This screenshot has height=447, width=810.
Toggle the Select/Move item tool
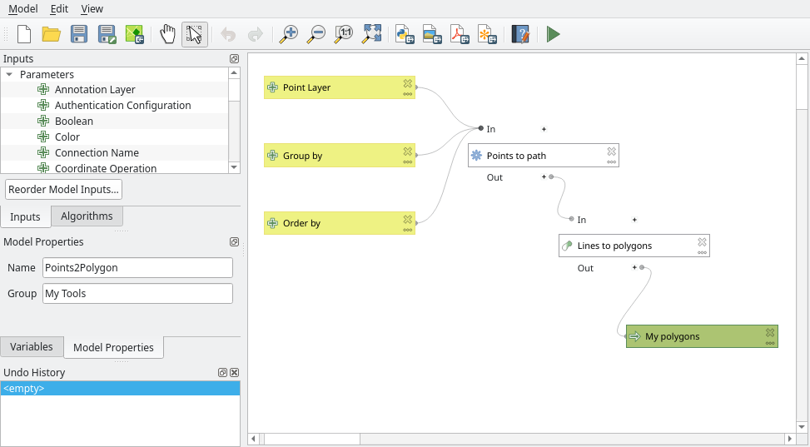coord(195,34)
